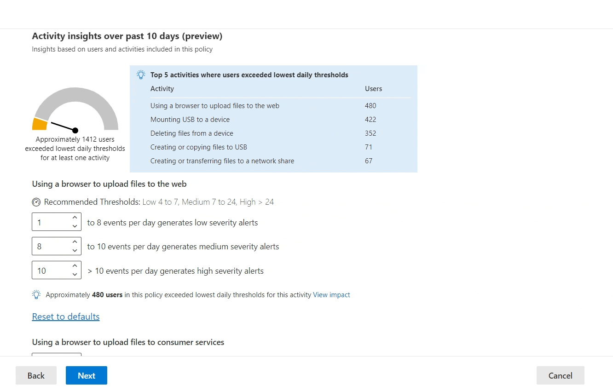The image size is (613, 391).
Task: Decrease the low severity threshold value
Action: pyautogui.click(x=75, y=226)
